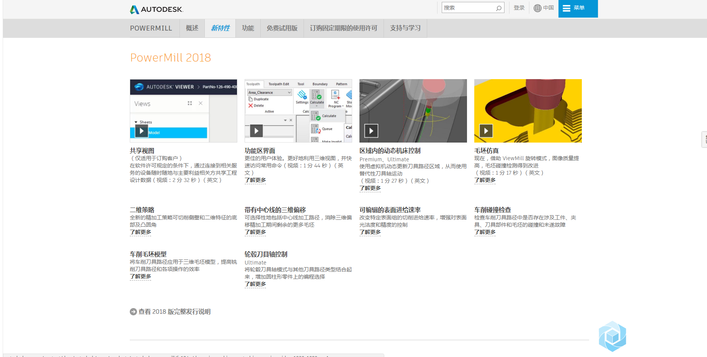Screen dimensions: 707x357
Task: Click the arrow icon beside 查看 2018
Action: (133, 312)
